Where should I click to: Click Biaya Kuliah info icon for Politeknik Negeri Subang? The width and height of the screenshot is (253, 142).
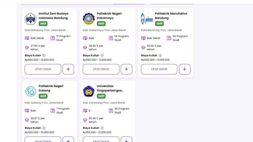click(44, 128)
